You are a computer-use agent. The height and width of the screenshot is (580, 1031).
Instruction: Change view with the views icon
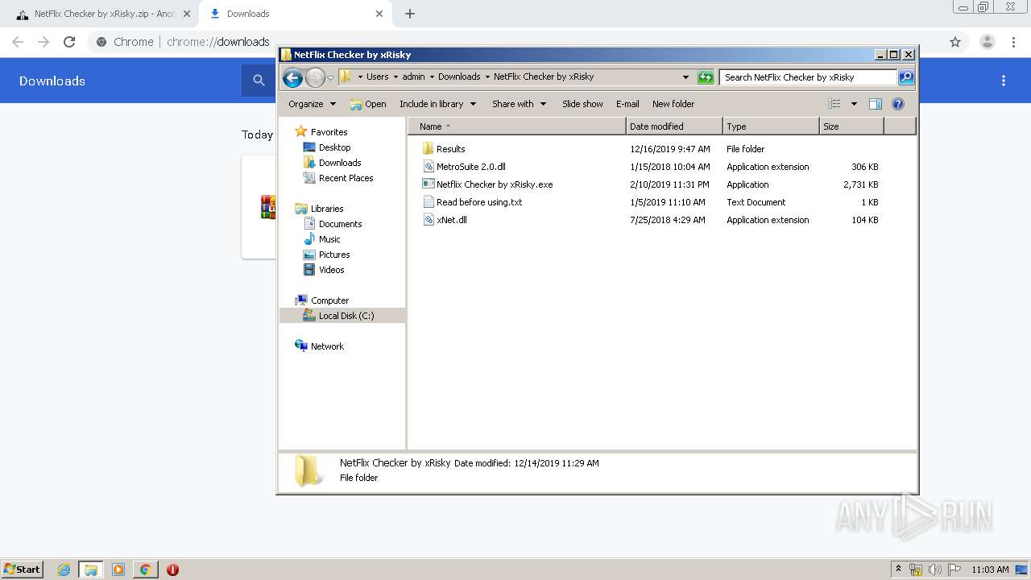tap(834, 104)
